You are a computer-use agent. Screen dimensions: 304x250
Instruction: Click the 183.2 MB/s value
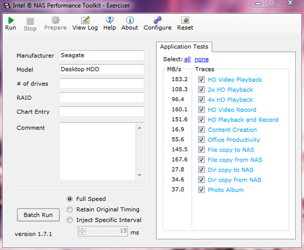coord(179,79)
